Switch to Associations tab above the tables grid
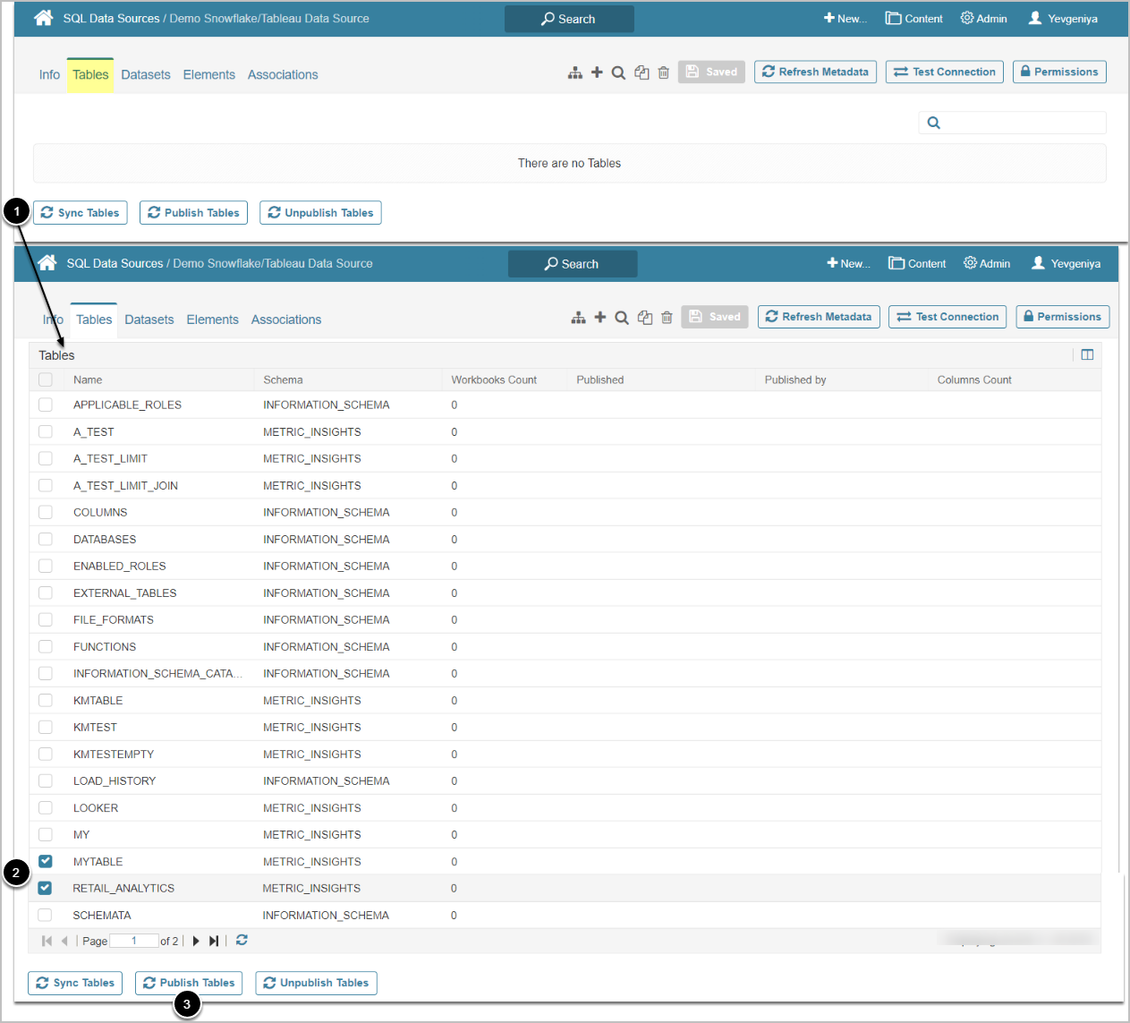The image size is (1130, 1023). click(x=285, y=320)
